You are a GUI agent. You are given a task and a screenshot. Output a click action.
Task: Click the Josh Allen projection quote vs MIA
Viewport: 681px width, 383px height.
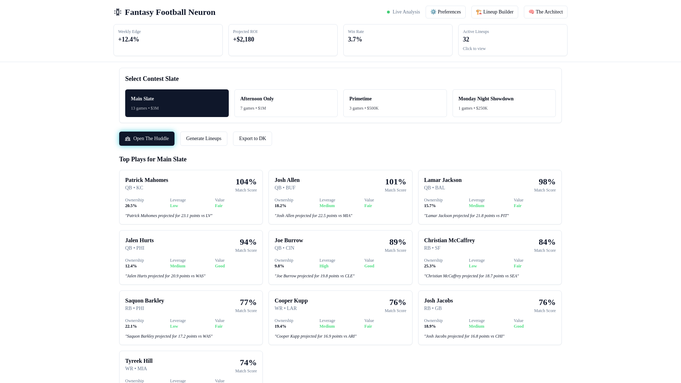(x=313, y=216)
